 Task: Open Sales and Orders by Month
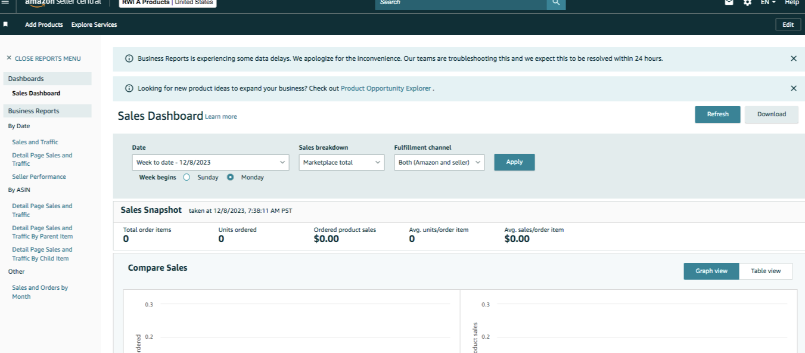[40, 292]
